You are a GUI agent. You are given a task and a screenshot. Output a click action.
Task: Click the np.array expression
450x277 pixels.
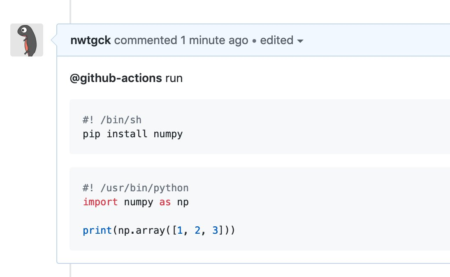coord(143,230)
